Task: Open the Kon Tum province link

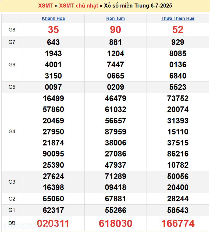Action: pyautogui.click(x=116, y=19)
